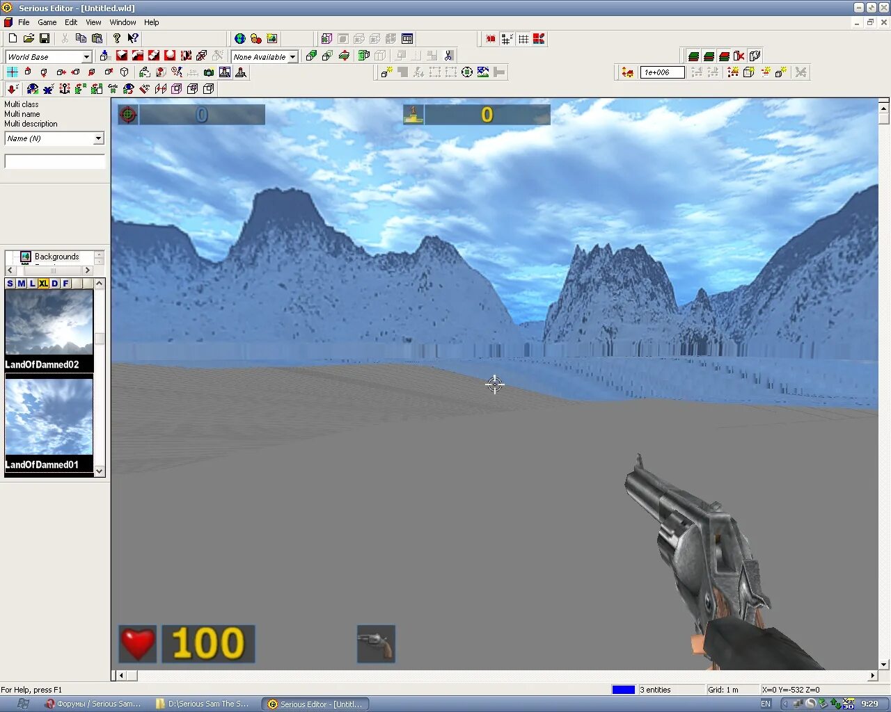Click the texture picture icon beside the globe
The image size is (891, 712).
(272, 38)
